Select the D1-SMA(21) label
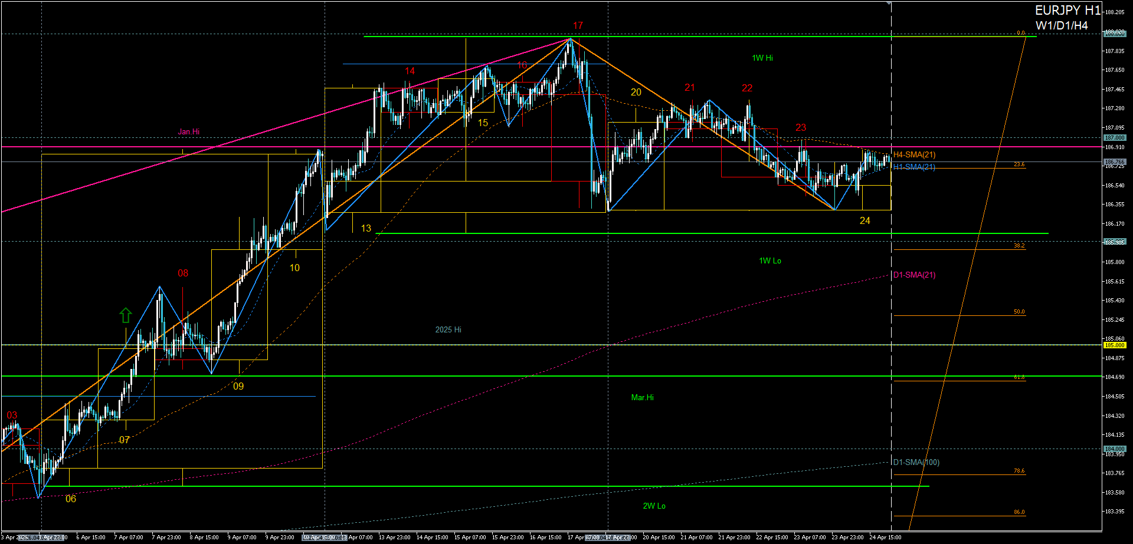The image size is (1133, 544). click(914, 275)
